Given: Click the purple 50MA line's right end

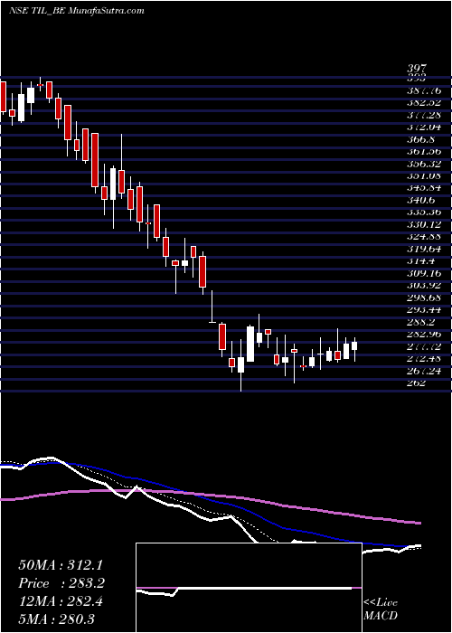Looking at the screenshot, I should pyautogui.click(x=419, y=524).
